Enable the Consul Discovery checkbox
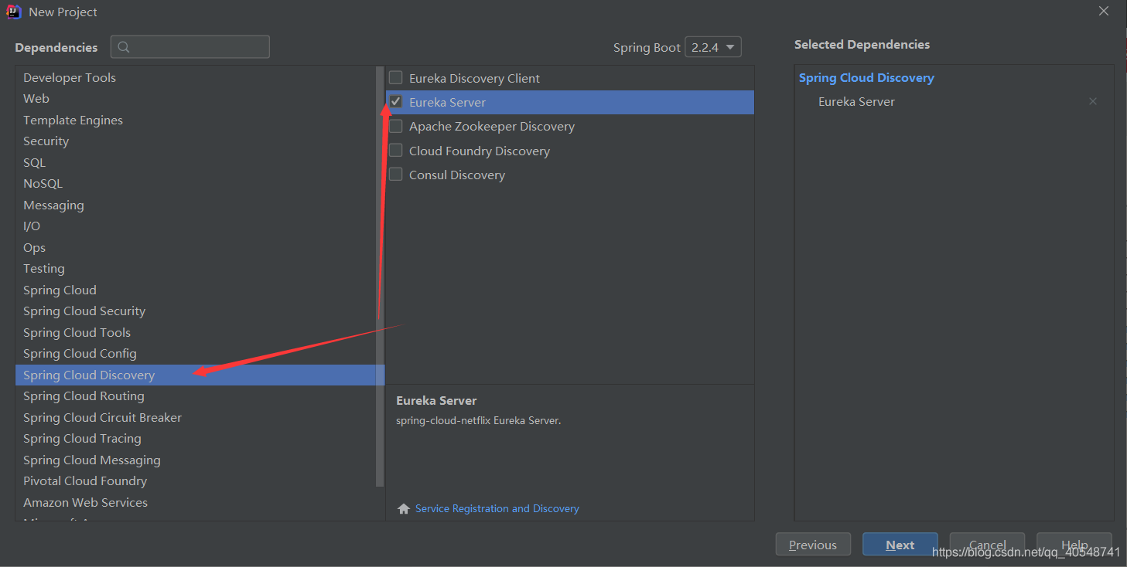The image size is (1127, 567). tap(395, 175)
